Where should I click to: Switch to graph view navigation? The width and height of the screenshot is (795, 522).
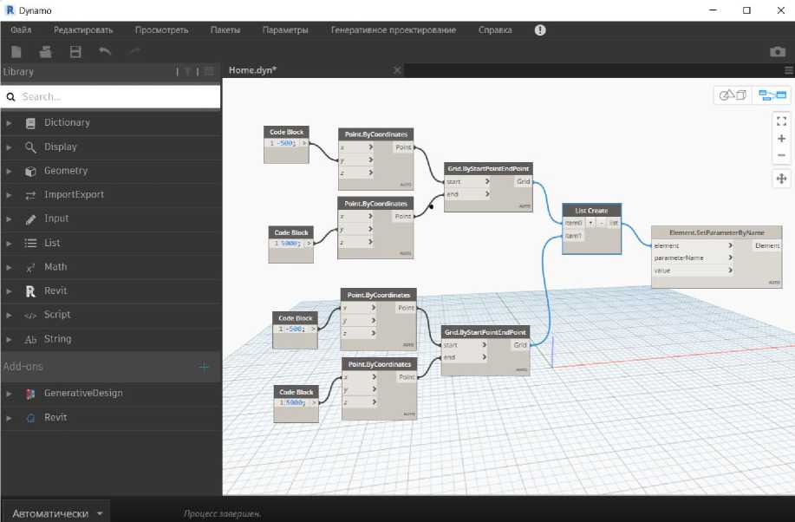pos(772,95)
